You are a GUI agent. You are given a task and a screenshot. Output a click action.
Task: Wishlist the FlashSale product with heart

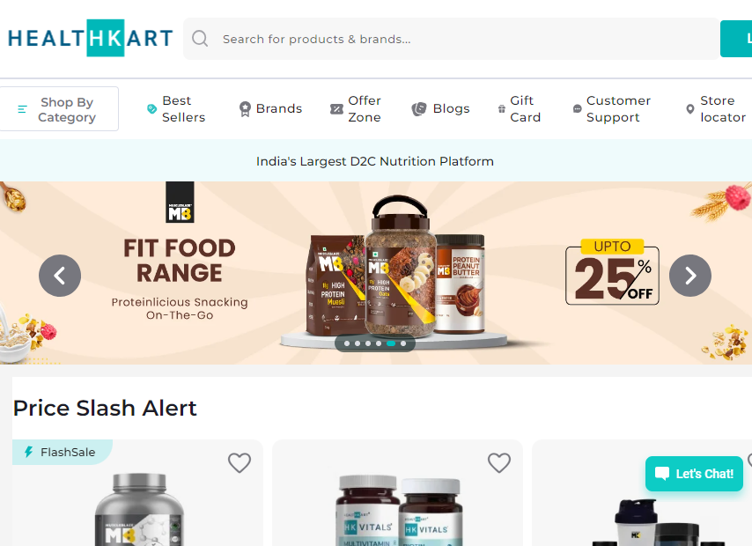(240, 462)
